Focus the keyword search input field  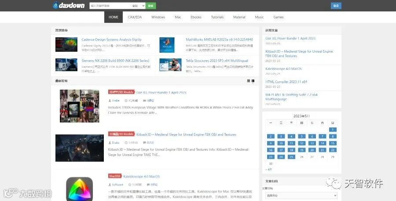(110, 6)
